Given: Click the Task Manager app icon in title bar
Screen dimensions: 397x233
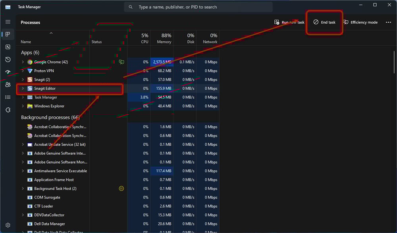Looking at the screenshot, I should pyautogui.click(x=8, y=7).
